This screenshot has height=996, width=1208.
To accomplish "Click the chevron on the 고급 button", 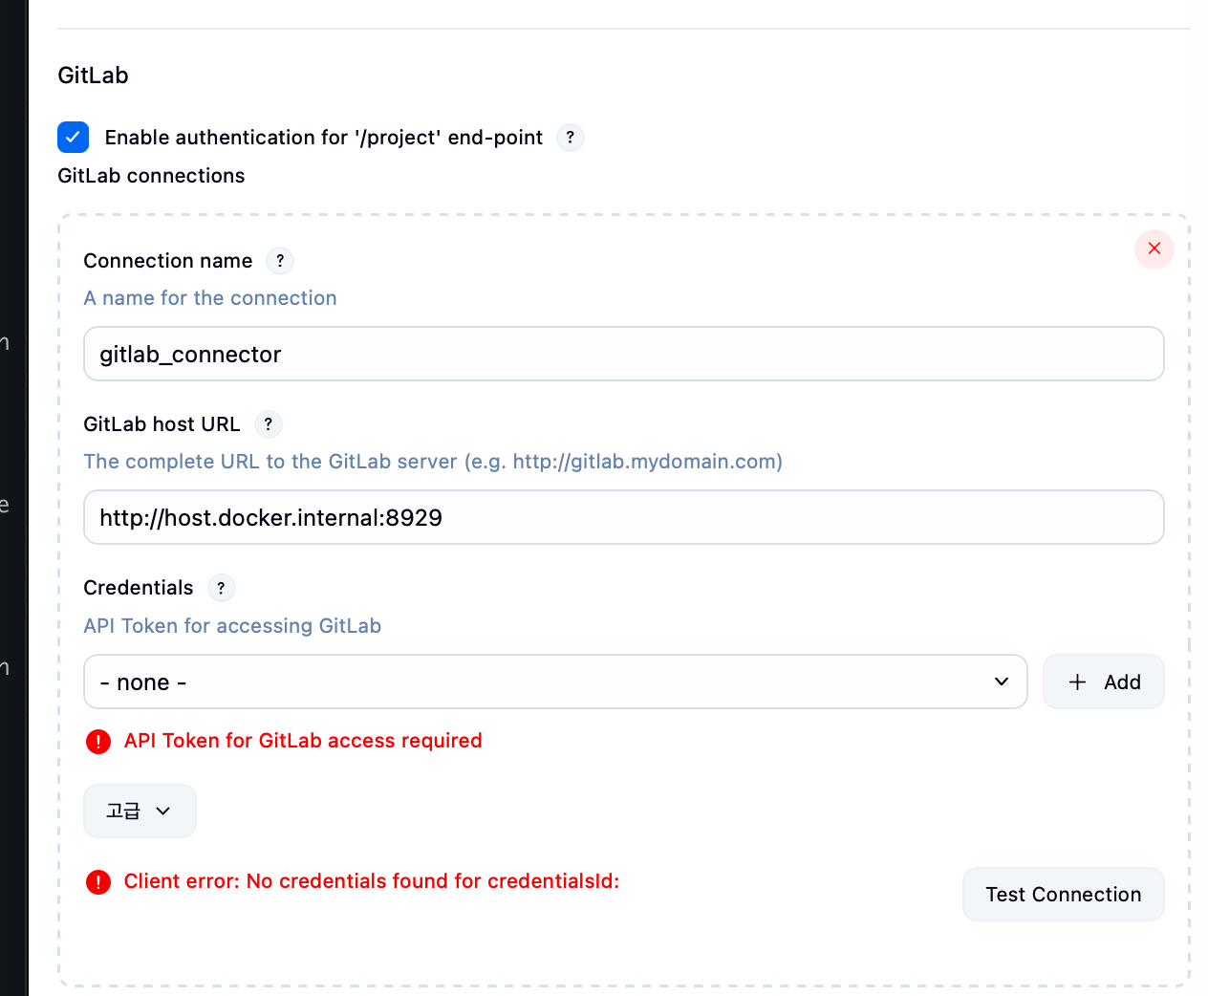I will tap(163, 812).
